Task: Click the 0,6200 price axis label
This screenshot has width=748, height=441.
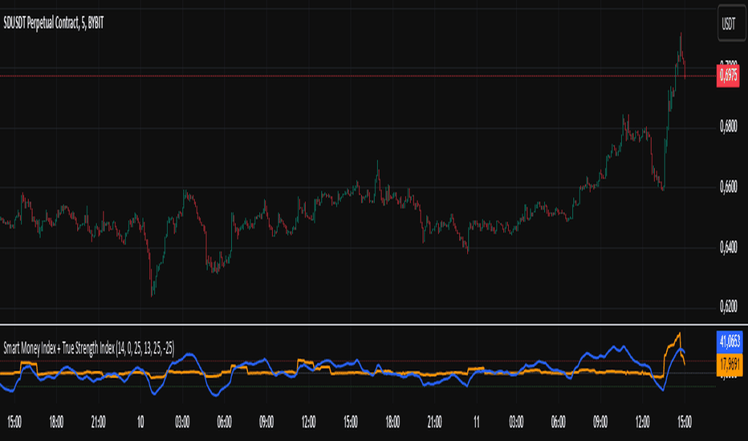Action: [x=728, y=306]
